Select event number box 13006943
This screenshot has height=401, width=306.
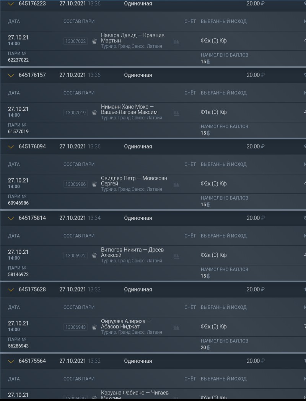coord(75,327)
